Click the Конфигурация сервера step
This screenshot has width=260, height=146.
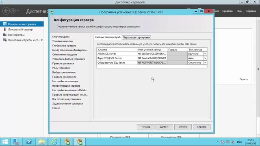66,86
